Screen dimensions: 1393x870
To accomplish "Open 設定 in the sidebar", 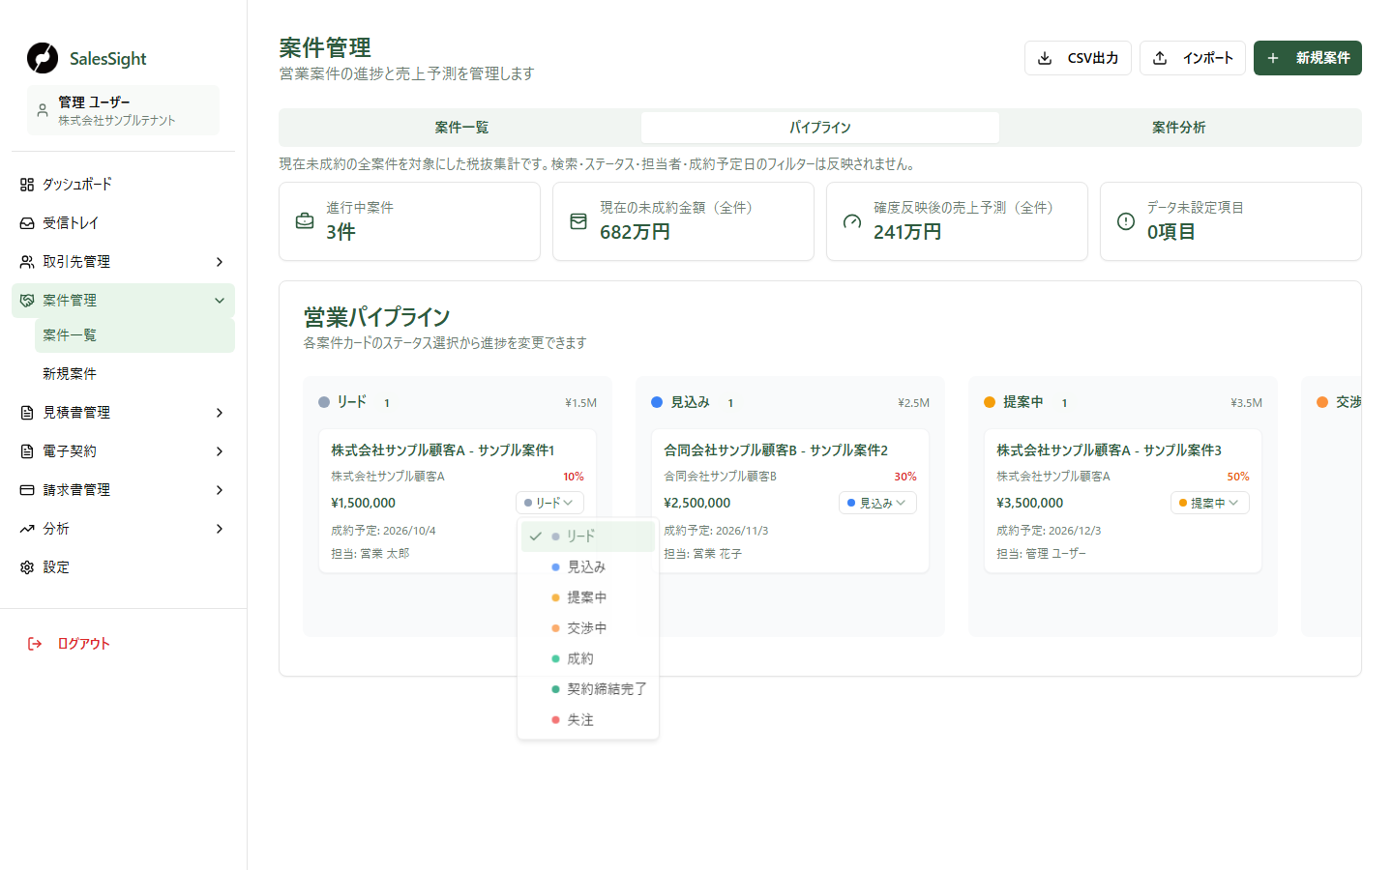I will tap(123, 567).
